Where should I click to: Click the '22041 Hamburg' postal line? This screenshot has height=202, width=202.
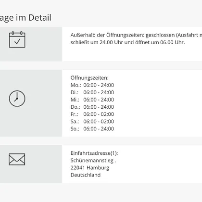pyautogui.click(x=90, y=168)
